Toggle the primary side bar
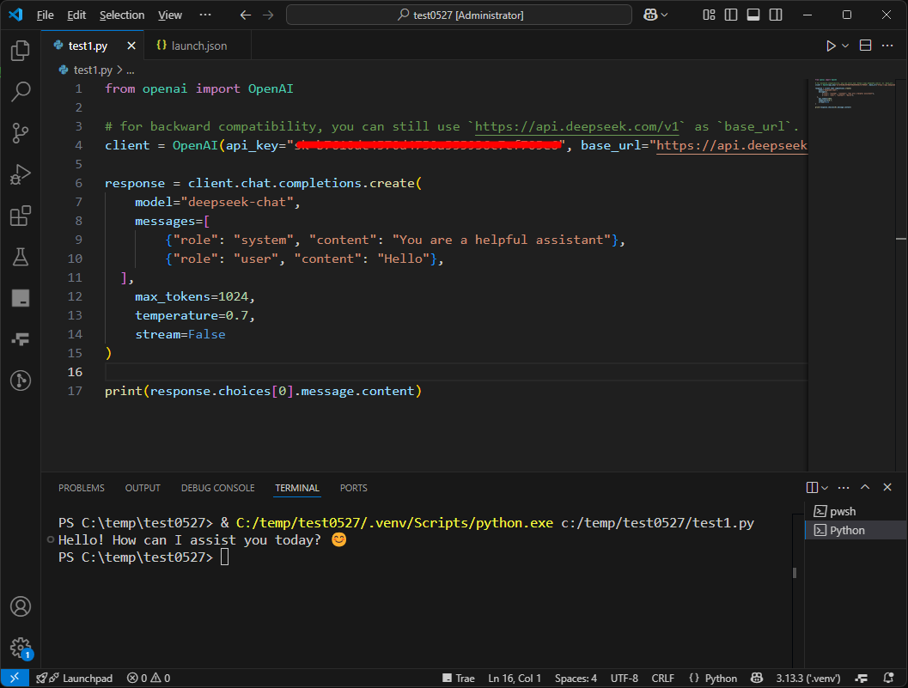908x688 pixels. 731,15
